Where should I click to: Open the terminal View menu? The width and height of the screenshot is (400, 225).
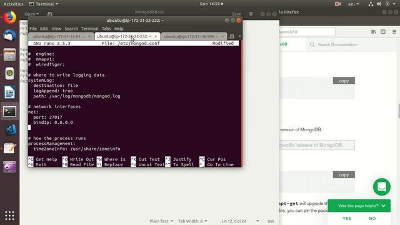pyautogui.click(x=56, y=29)
